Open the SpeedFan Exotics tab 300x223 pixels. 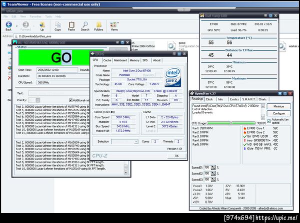pos(234,99)
